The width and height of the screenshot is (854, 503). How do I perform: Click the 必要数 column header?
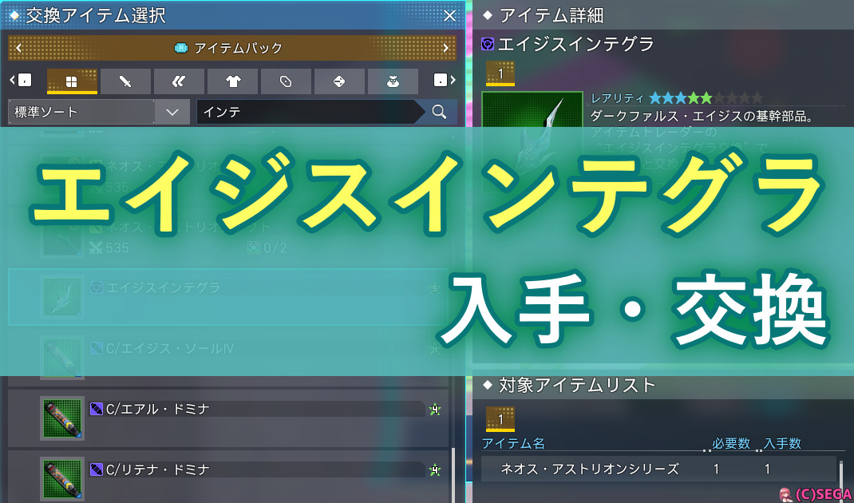(x=731, y=444)
